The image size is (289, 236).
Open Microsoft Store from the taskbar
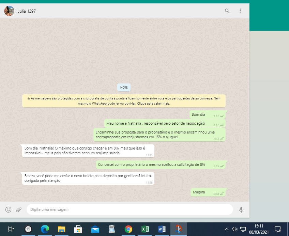[78, 229]
